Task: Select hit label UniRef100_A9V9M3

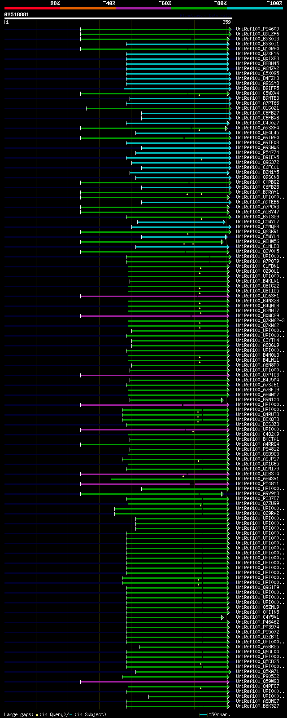Action: click(257, 493)
